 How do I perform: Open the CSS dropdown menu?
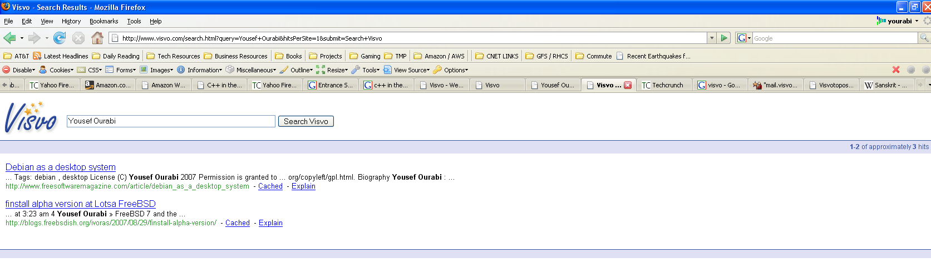click(90, 70)
